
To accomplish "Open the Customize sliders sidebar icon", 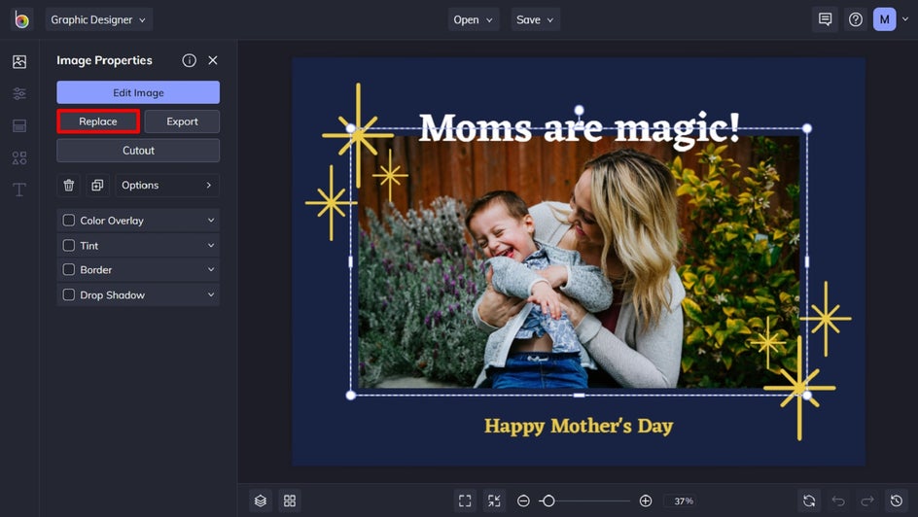I will 19,93.
